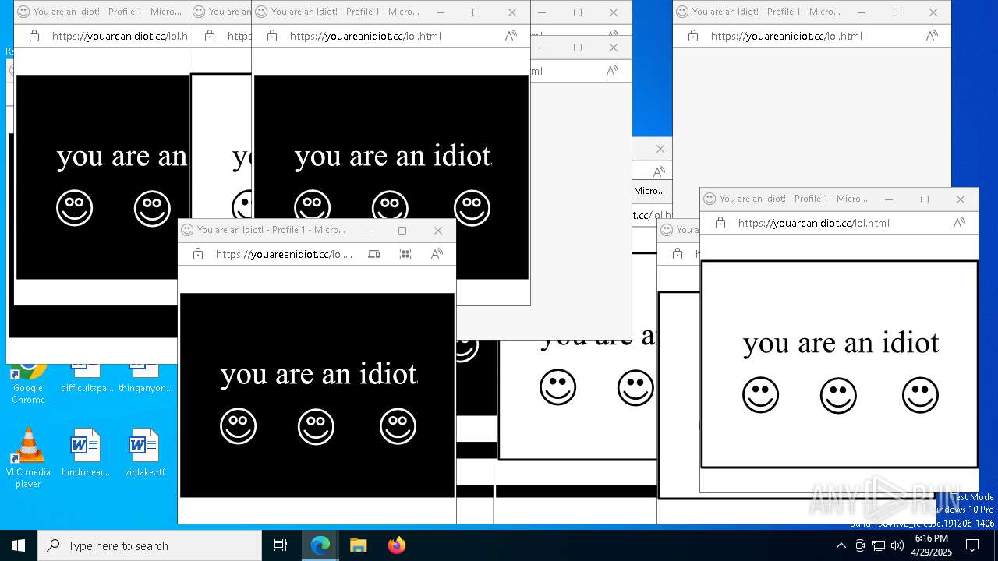Click the top-right blank window's title text

click(766, 12)
